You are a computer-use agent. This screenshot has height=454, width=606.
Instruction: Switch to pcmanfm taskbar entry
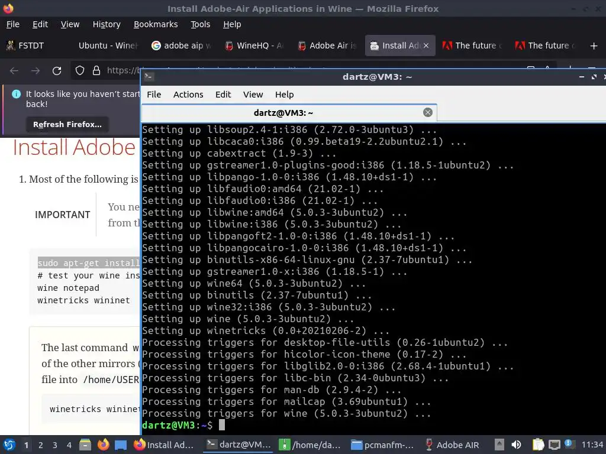[382, 445]
